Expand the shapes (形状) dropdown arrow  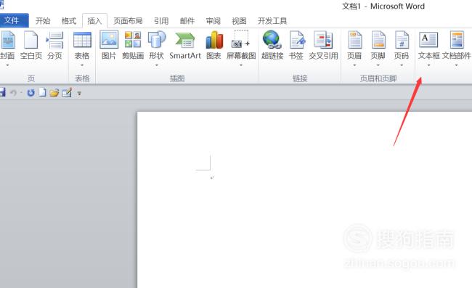point(157,65)
